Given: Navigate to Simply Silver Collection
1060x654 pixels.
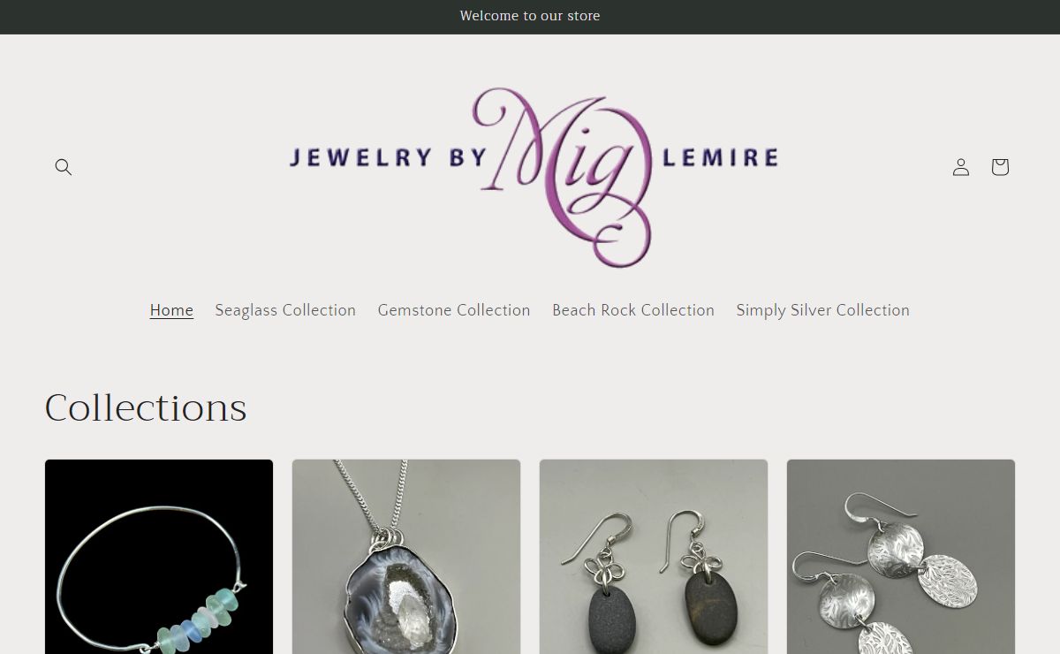Looking at the screenshot, I should click(x=822, y=310).
